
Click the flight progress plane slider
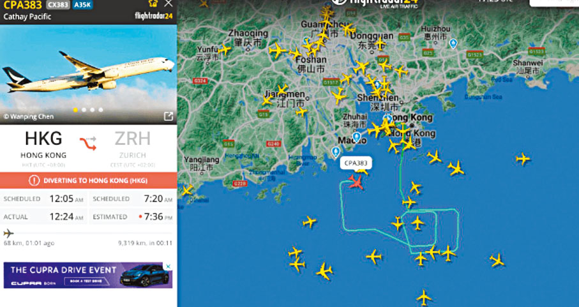pyautogui.click(x=8, y=233)
